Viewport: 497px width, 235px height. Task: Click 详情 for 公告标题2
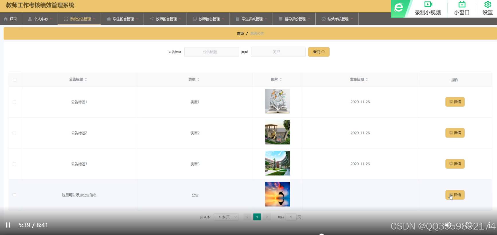pyautogui.click(x=455, y=133)
